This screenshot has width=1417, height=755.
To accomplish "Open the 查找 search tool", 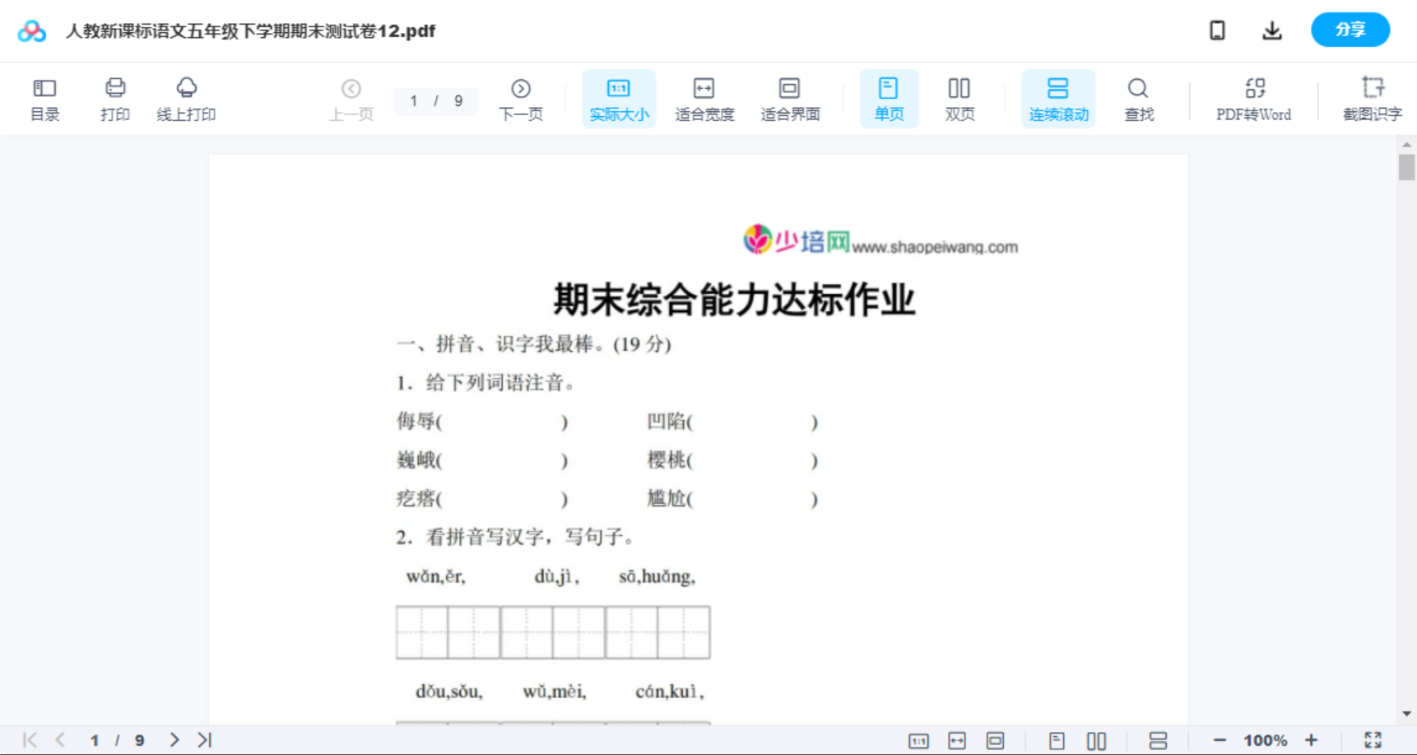I will coord(1138,98).
